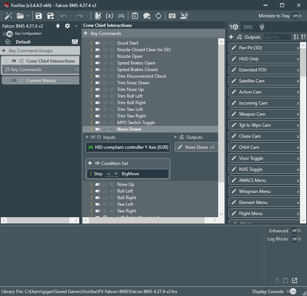Click the outputs list vertical scrollbar thumb
The width and height of the screenshot is (307, 296).
(x=303, y=62)
